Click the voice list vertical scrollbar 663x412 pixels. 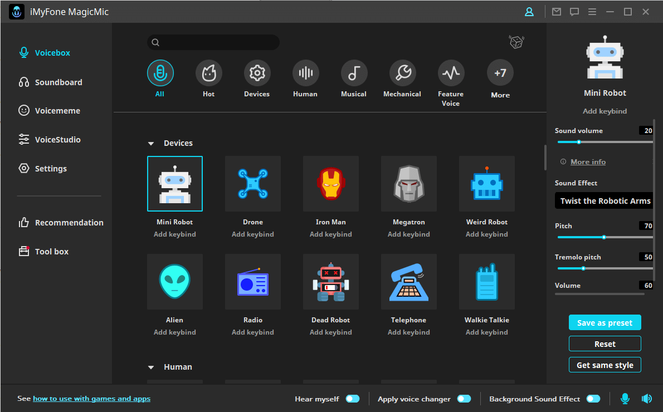point(545,158)
